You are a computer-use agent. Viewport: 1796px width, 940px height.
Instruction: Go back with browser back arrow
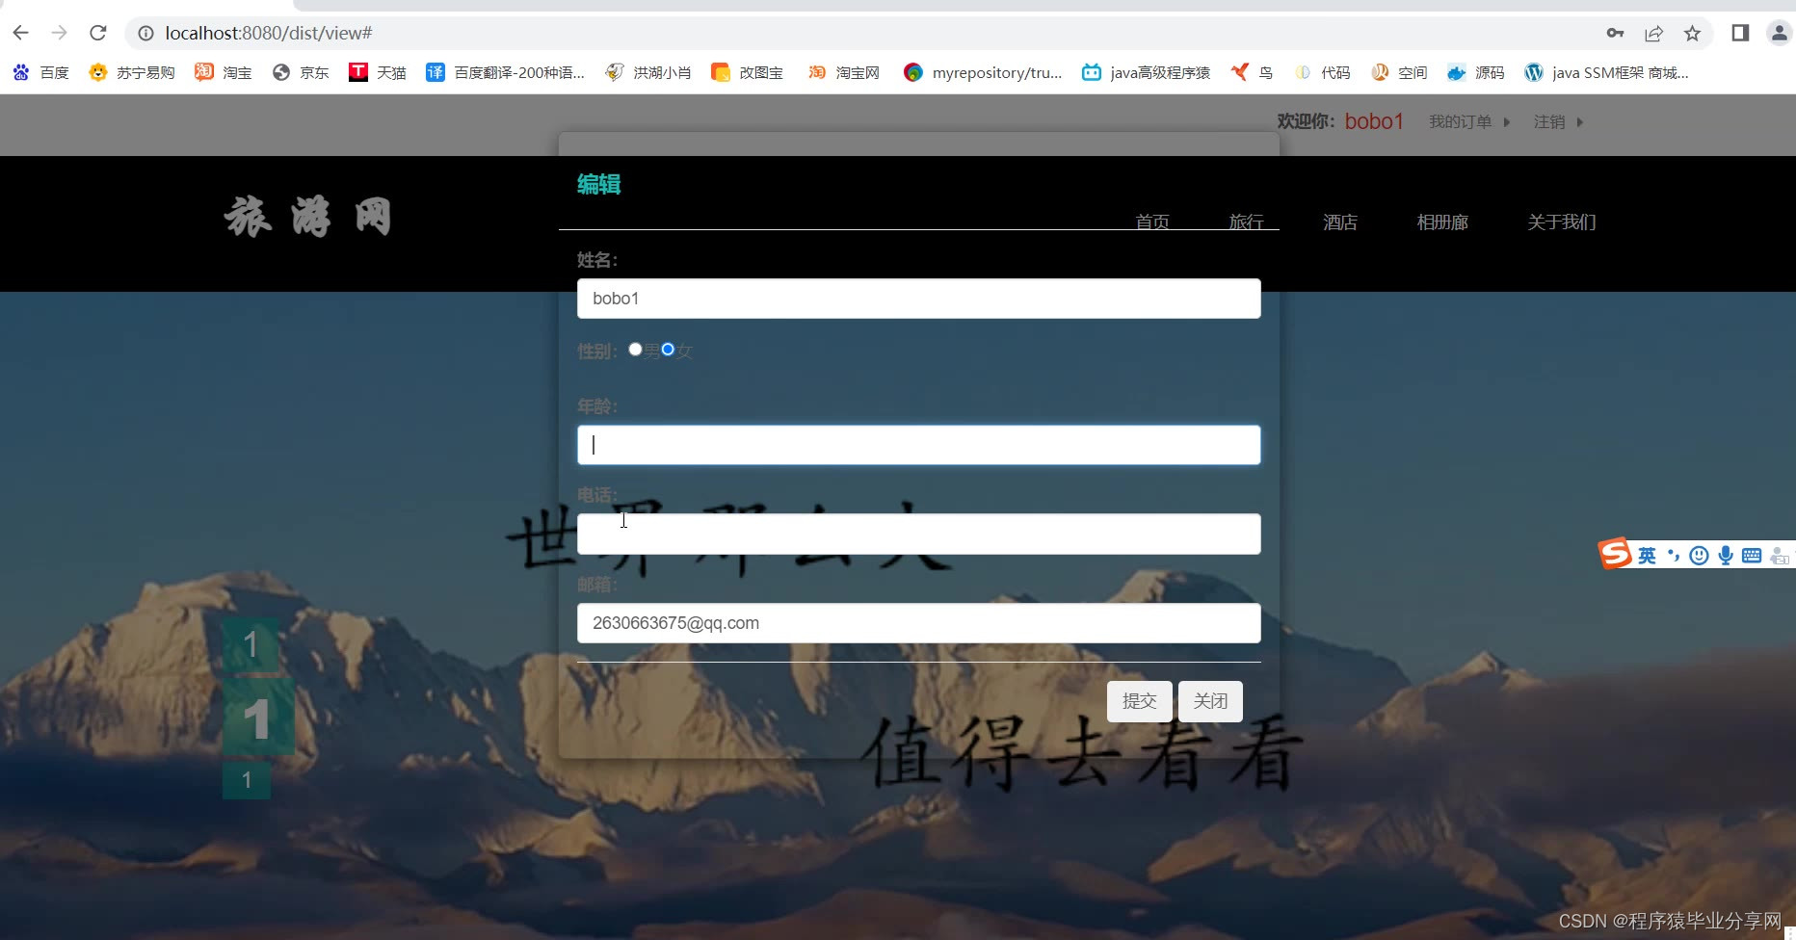[x=21, y=33]
